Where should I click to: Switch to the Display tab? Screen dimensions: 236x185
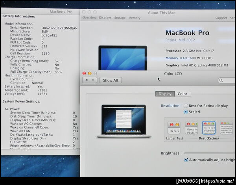(x=165, y=94)
